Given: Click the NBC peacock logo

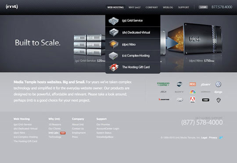Looking at the screenshot, I should 193,92.
